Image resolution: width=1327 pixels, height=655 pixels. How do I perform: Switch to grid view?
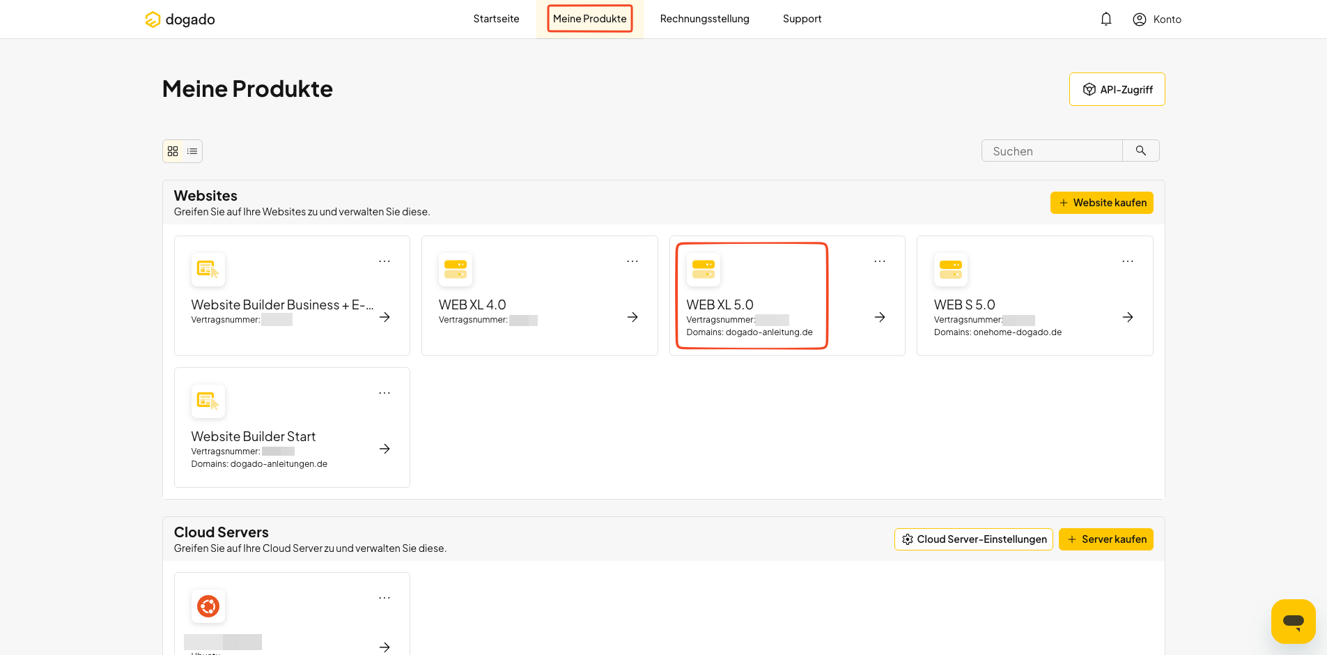[173, 151]
